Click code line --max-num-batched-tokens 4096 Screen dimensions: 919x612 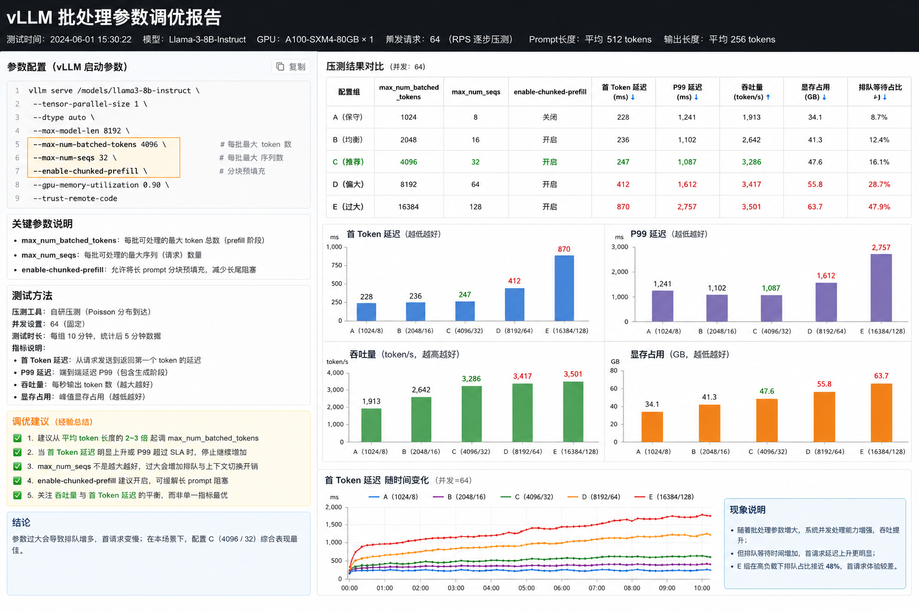click(99, 145)
